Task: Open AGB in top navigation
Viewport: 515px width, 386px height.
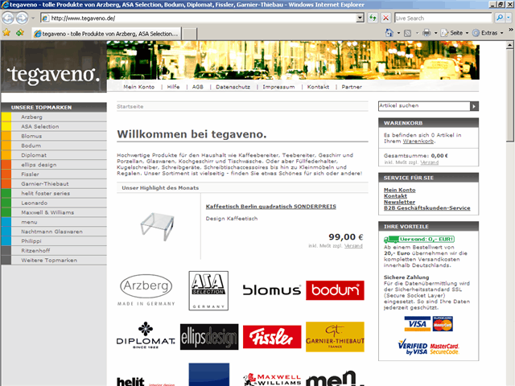Action: [198, 87]
